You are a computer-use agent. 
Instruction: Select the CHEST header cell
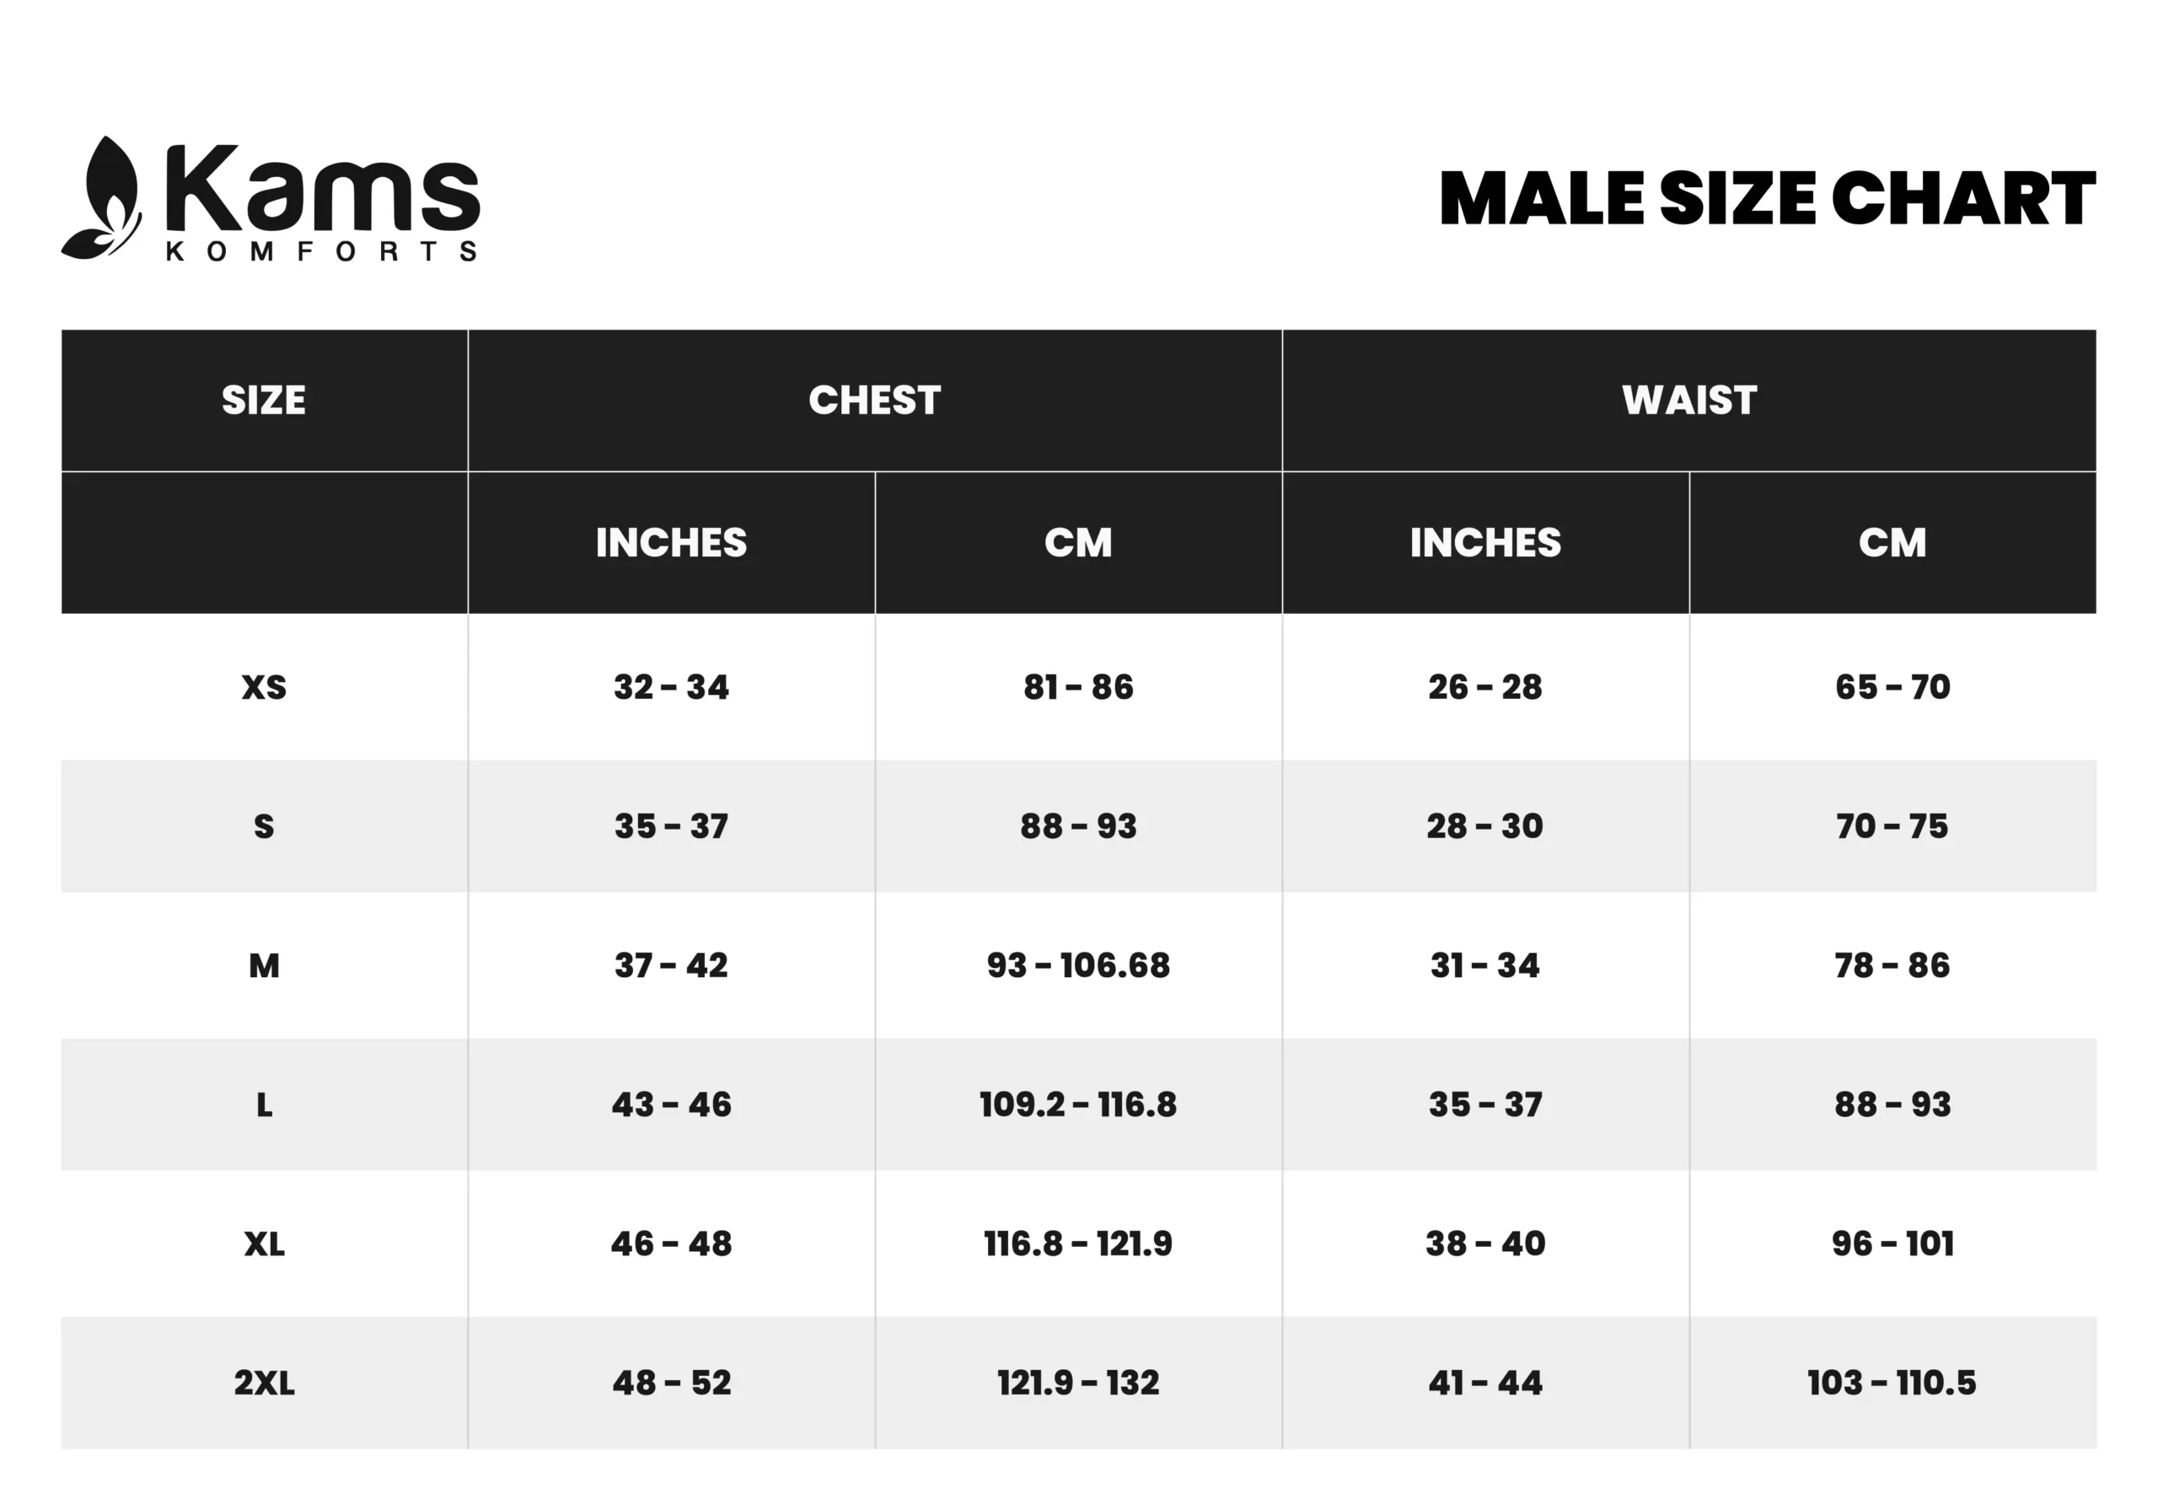click(x=875, y=400)
